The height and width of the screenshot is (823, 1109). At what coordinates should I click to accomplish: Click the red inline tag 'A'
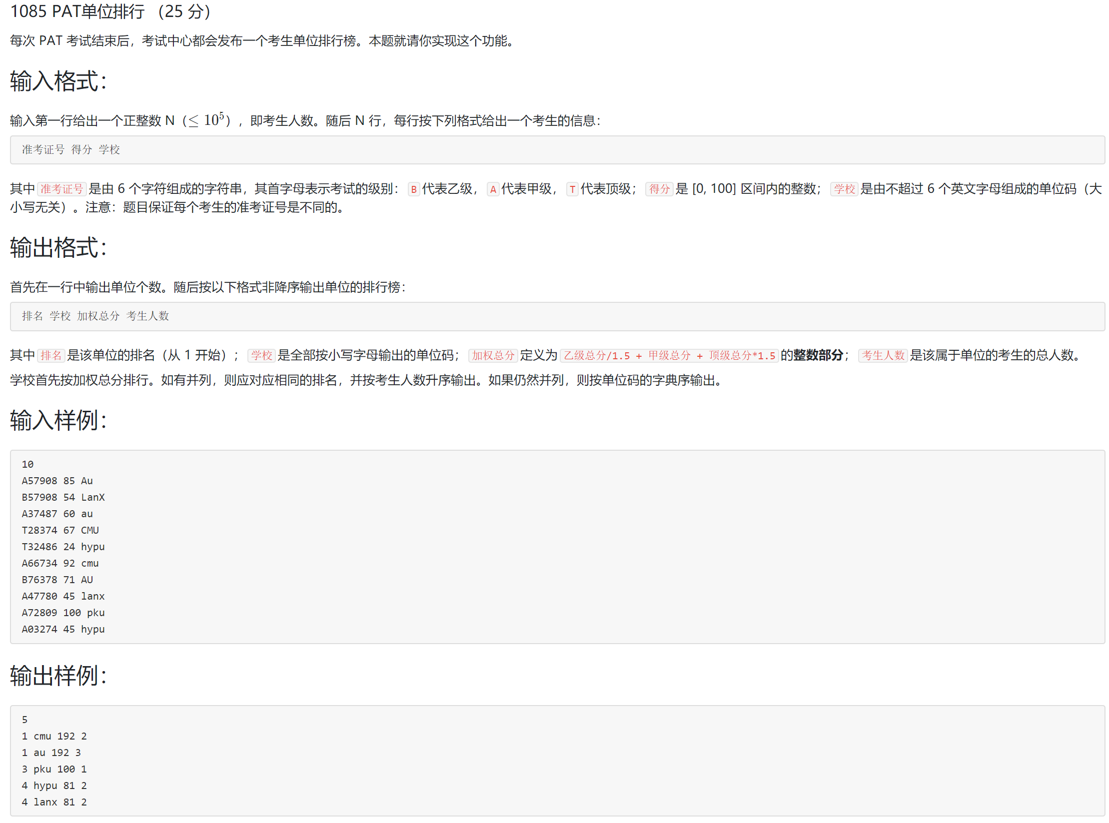[492, 189]
